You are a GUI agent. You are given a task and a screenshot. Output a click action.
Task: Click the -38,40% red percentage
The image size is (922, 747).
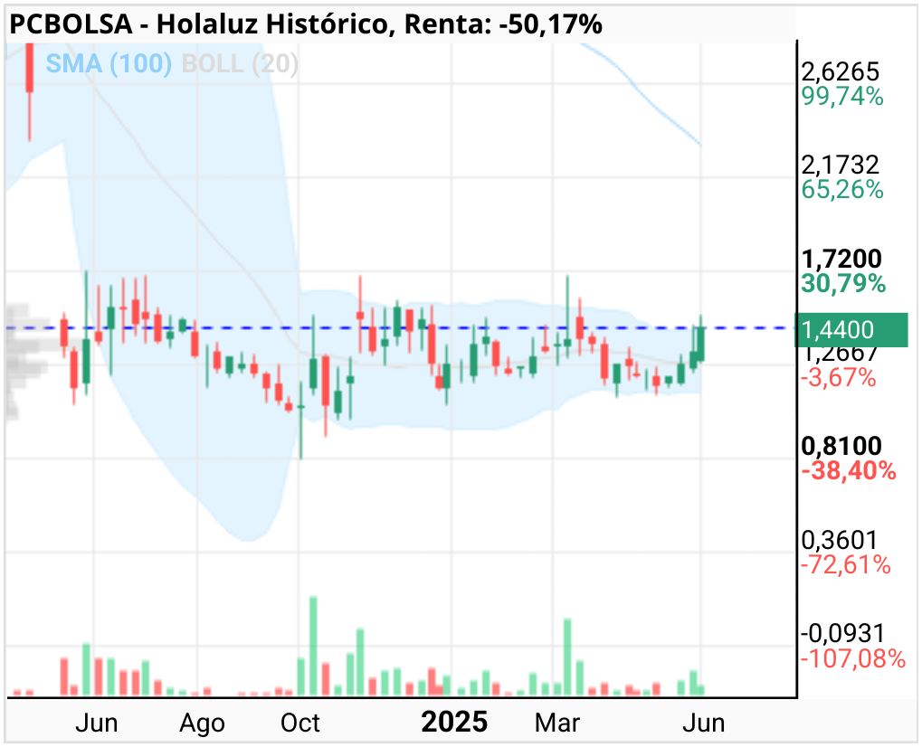point(849,471)
